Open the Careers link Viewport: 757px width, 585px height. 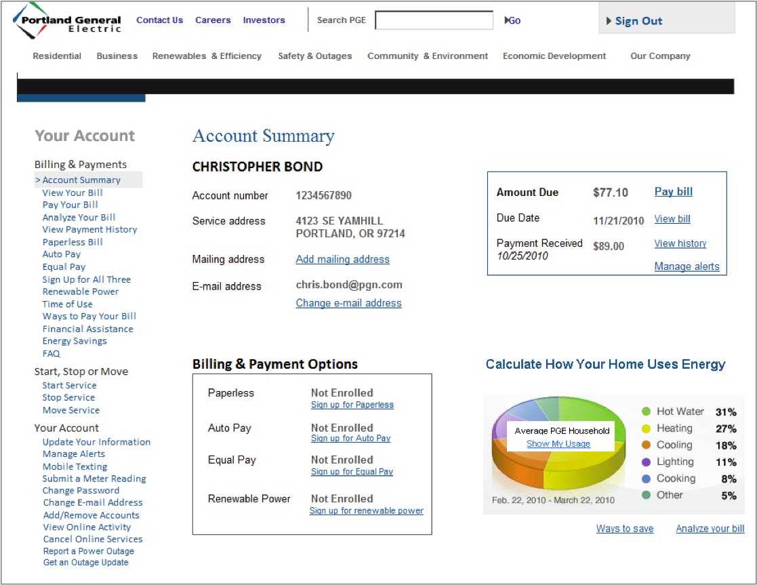coord(213,20)
